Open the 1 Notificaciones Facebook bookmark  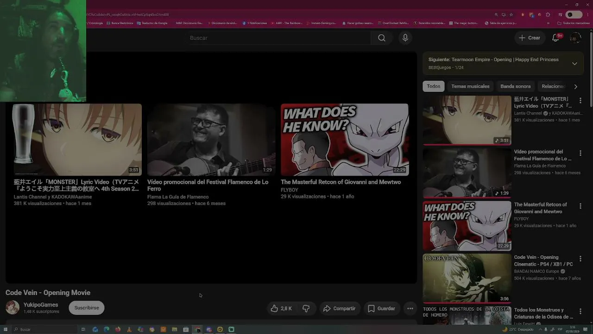(x=255, y=23)
